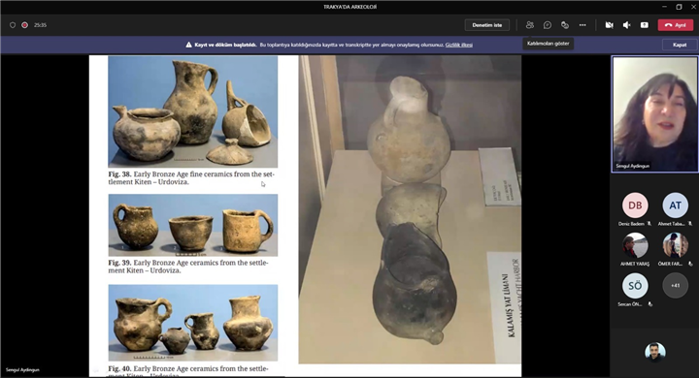Click AT Ahmet Taba avatar
This screenshot has width=699, height=378.
[x=675, y=205]
